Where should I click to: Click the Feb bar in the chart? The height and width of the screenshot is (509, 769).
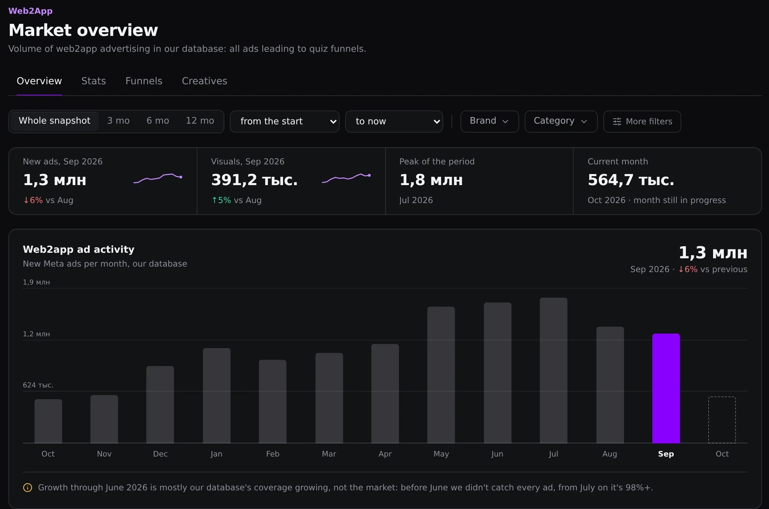[272, 401]
